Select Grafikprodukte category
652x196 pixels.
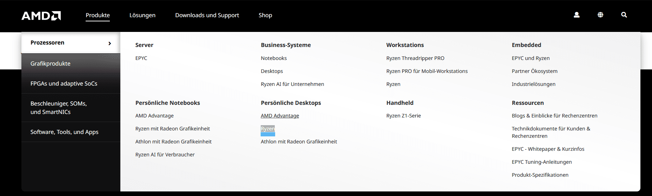coord(71,63)
